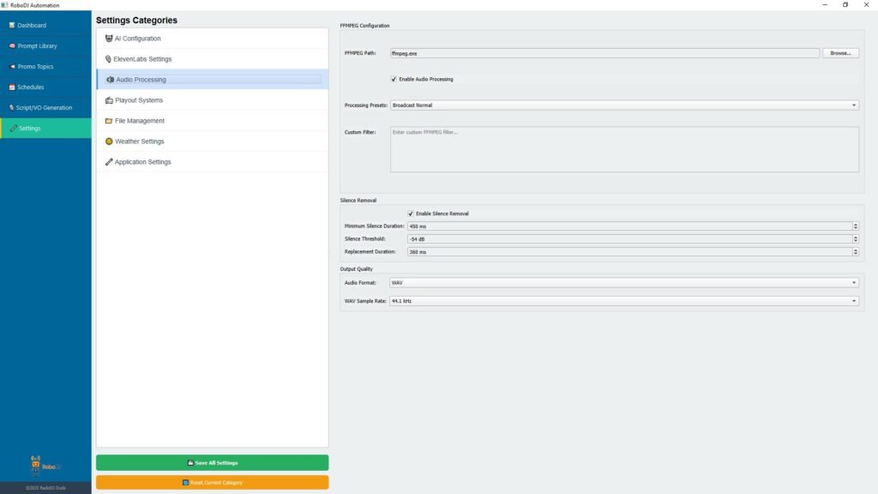Image resolution: width=878 pixels, height=494 pixels.
Task: Click the AI Configuration robot icon
Action: point(109,39)
